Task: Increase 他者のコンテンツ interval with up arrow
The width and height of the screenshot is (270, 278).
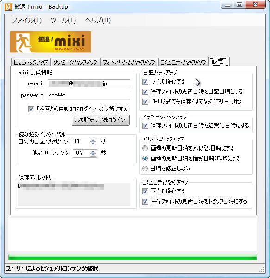Action: pos(93,151)
